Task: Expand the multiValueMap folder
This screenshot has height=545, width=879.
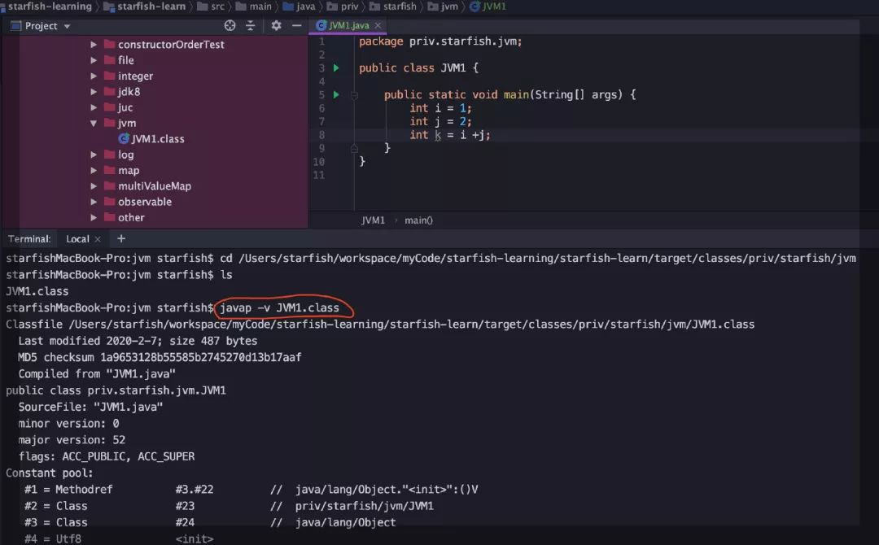Action: click(x=94, y=186)
